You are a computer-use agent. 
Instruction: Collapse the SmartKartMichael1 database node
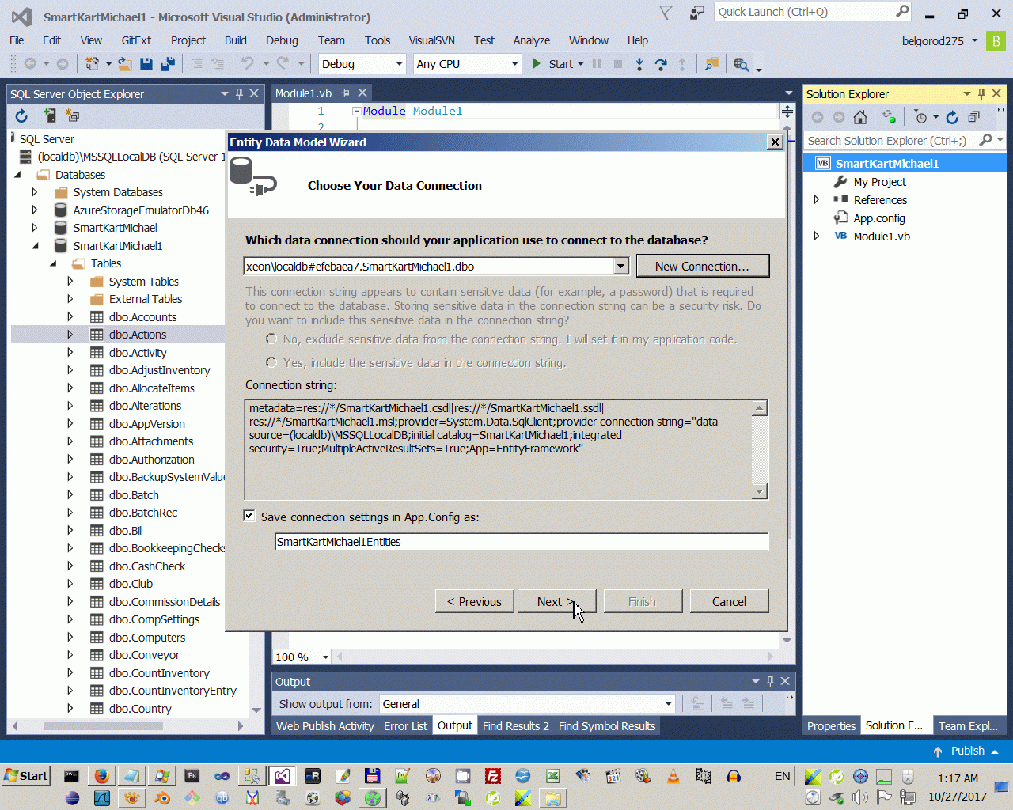[35, 246]
